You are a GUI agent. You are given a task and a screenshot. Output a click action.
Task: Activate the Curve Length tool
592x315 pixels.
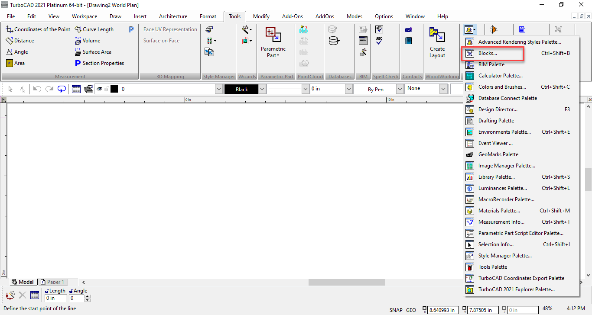pyautogui.click(x=94, y=29)
